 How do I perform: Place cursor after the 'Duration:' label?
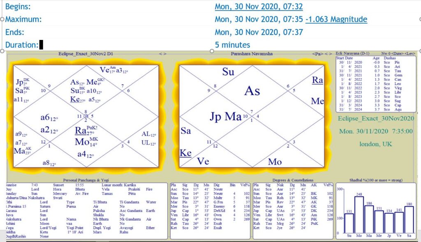41,45
